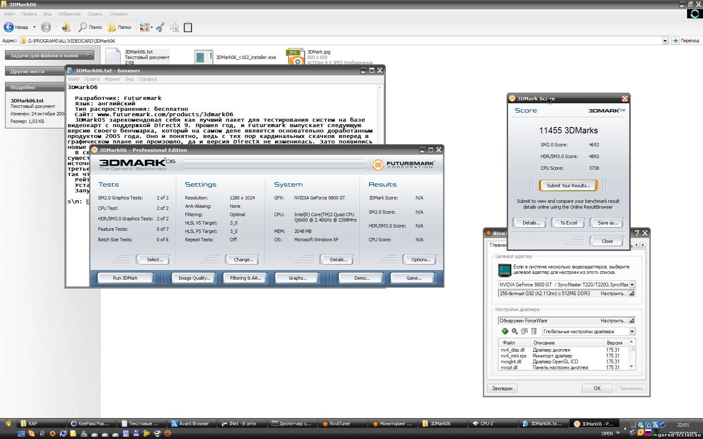The image size is (703, 439).
Task: Open Избранное menu in Explorer
Action: coord(69,14)
